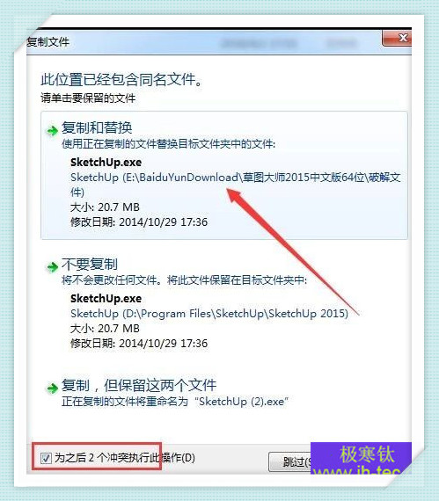439x501 pixels.
Task: Select 复制，但保留这两个文件 option title
Action: [139, 385]
